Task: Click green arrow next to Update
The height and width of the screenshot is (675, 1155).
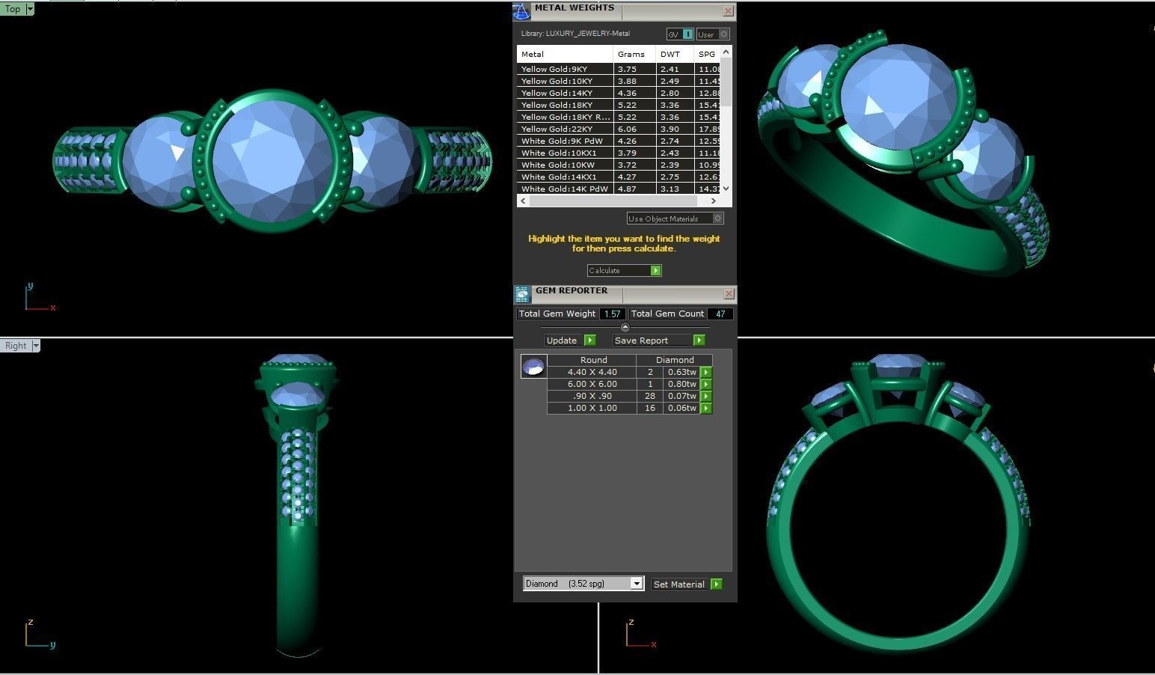Action: (x=589, y=340)
